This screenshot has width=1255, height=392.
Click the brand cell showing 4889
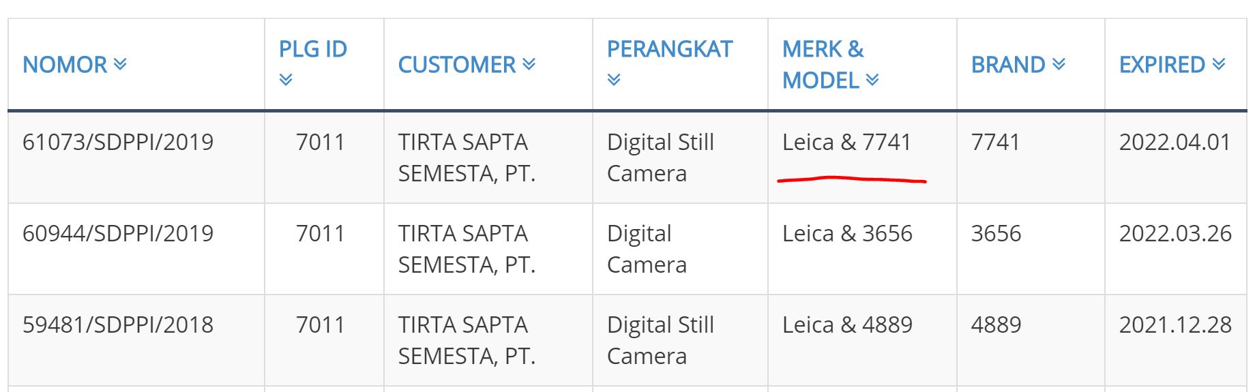(996, 325)
